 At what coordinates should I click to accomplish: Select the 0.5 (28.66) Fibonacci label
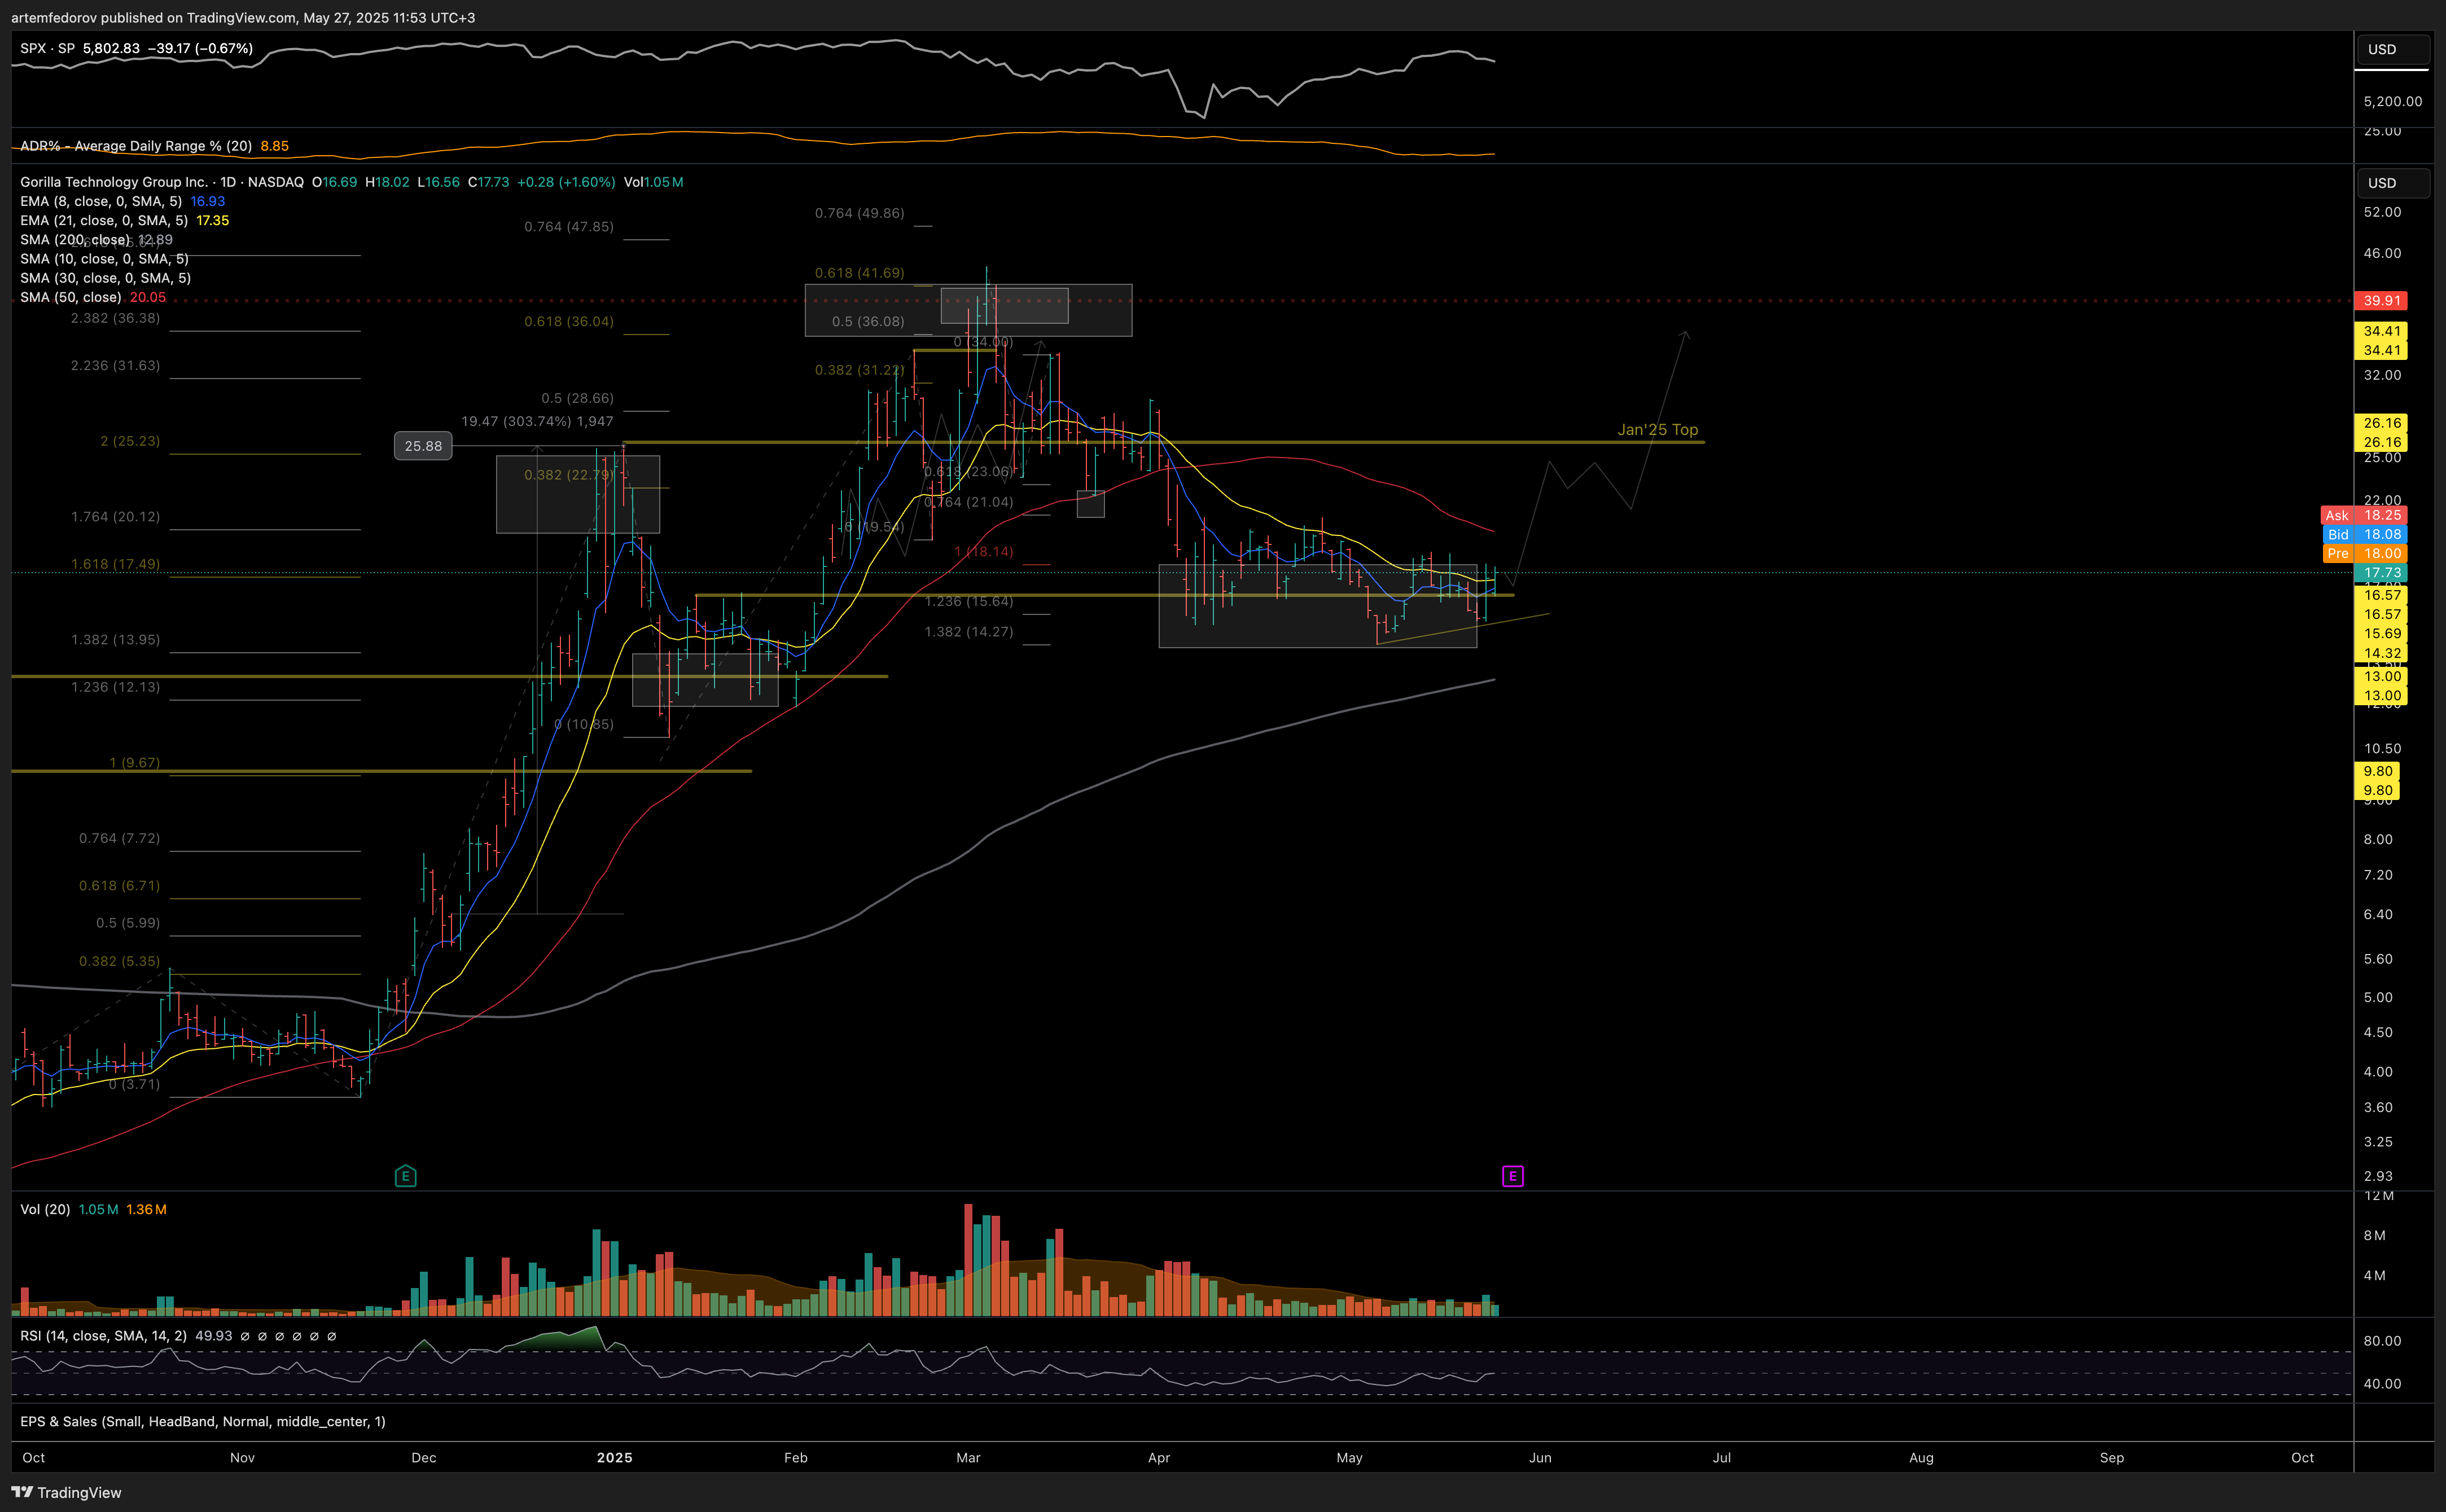pos(577,398)
